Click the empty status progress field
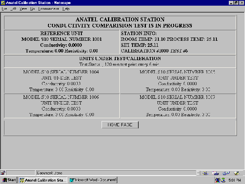Image resolution: width=245 pixels, height=184 pixels. point(21,173)
